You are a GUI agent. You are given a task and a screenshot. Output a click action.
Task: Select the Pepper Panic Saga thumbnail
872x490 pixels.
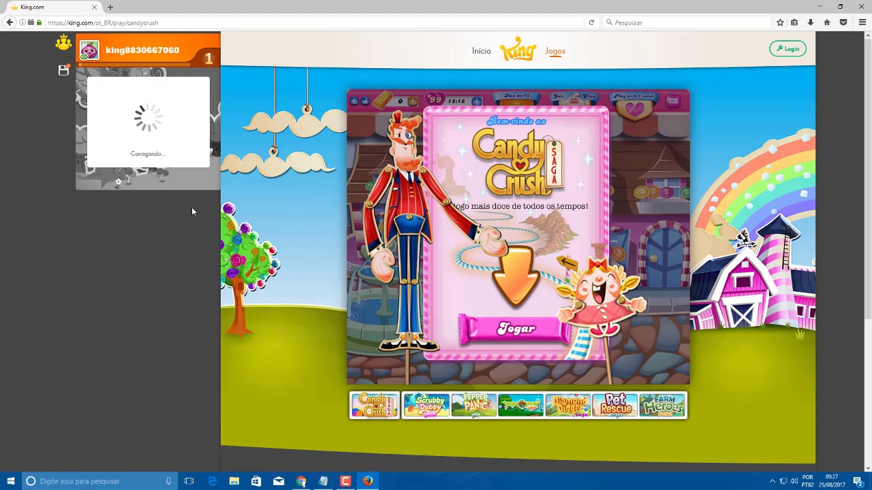pos(474,405)
